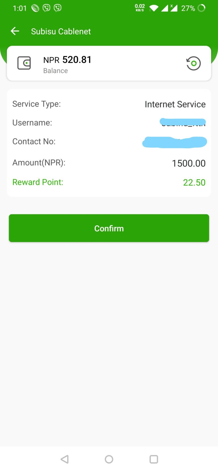Tap the Reward Point label
218x472 pixels.
point(38,182)
